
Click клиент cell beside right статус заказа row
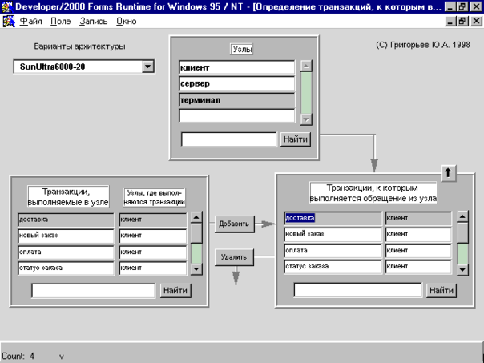418,266
